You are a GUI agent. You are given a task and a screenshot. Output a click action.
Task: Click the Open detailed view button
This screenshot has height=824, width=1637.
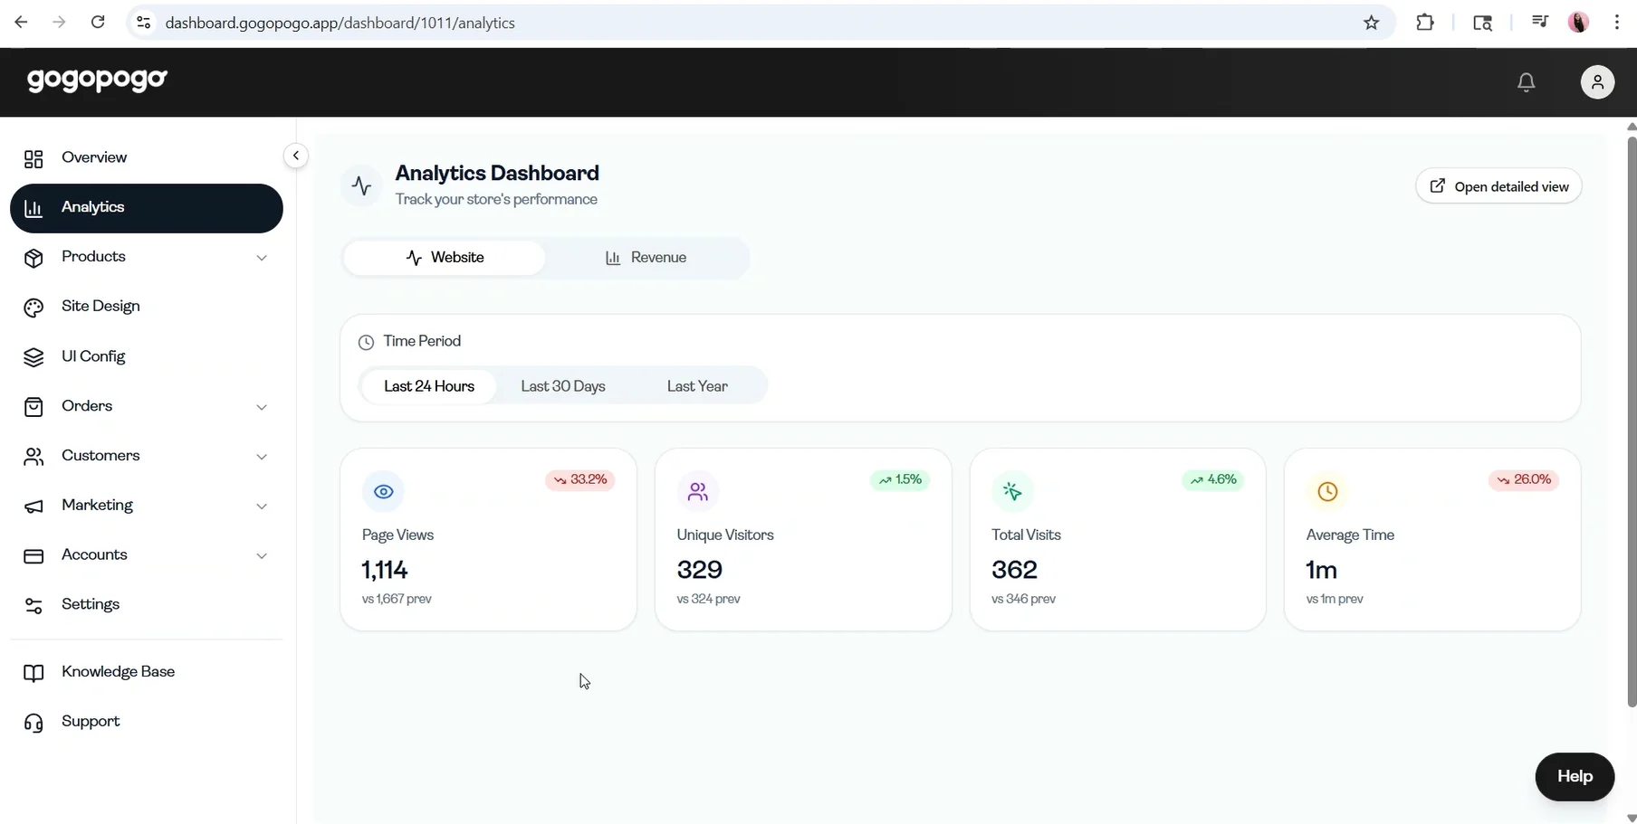1498,186
